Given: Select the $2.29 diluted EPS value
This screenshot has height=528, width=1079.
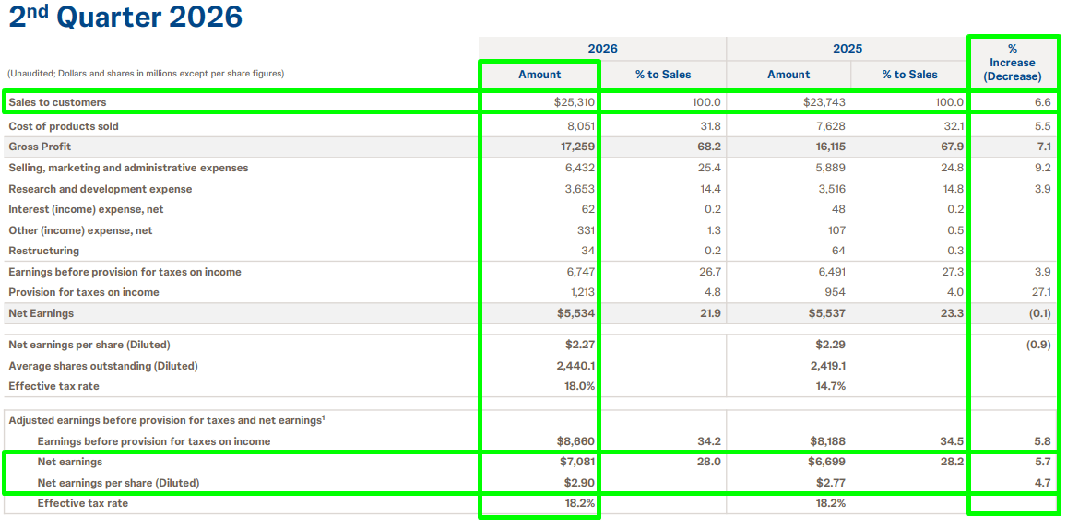Looking at the screenshot, I should [831, 345].
